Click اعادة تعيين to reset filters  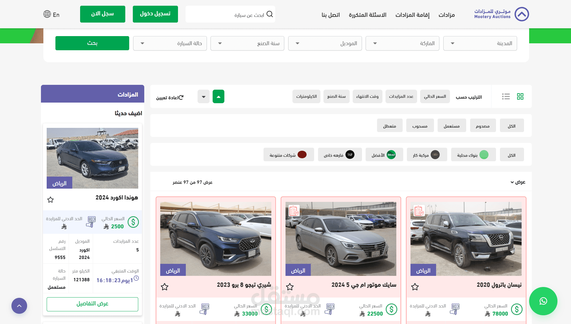pos(170,97)
